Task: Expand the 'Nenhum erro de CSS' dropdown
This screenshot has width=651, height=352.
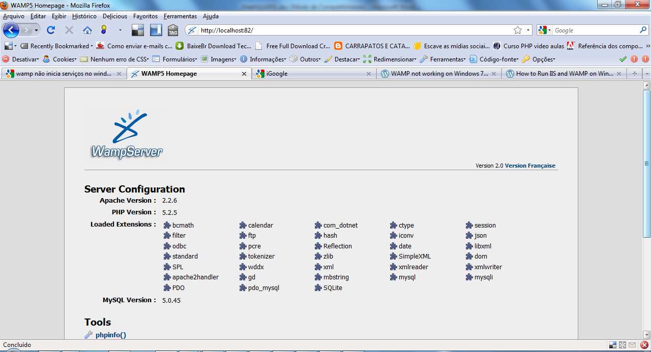Action: click(x=114, y=59)
